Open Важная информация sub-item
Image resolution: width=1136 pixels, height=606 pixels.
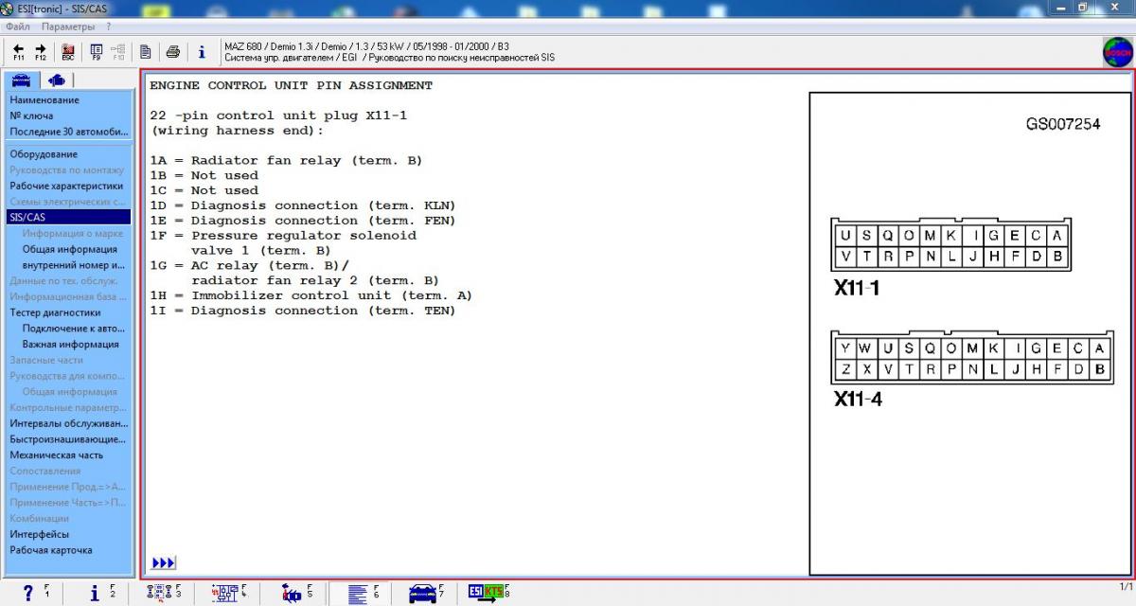pyautogui.click(x=71, y=345)
